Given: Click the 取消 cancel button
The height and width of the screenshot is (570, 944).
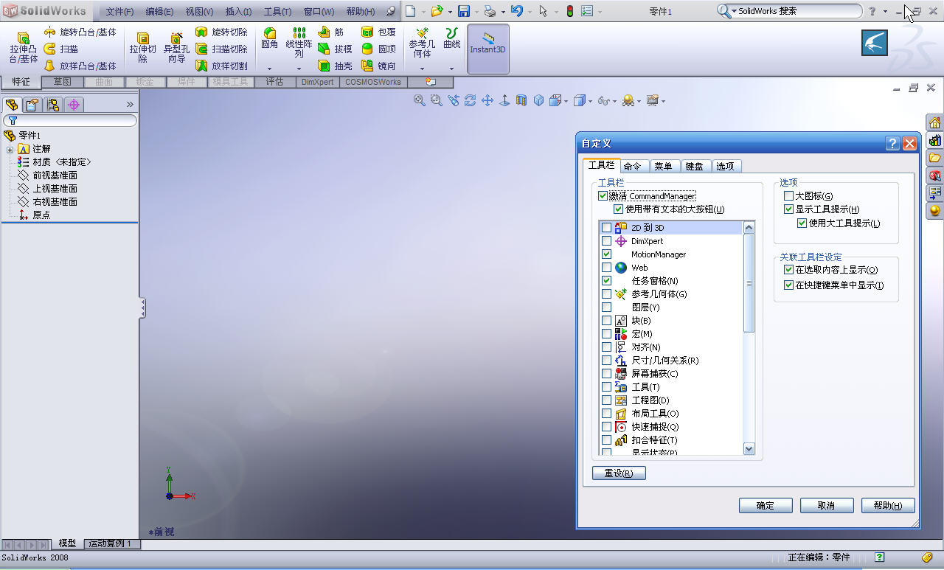Looking at the screenshot, I should coord(826,505).
